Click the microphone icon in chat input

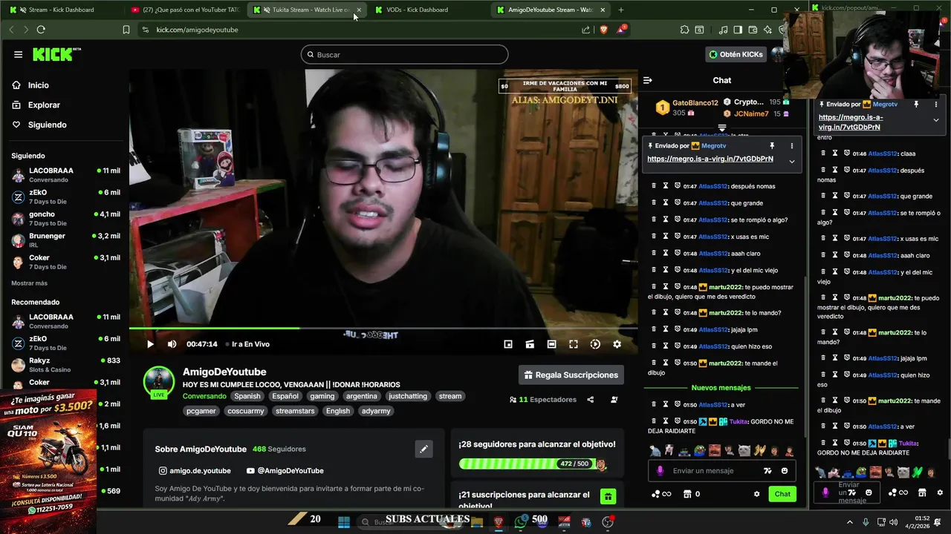[x=660, y=471]
